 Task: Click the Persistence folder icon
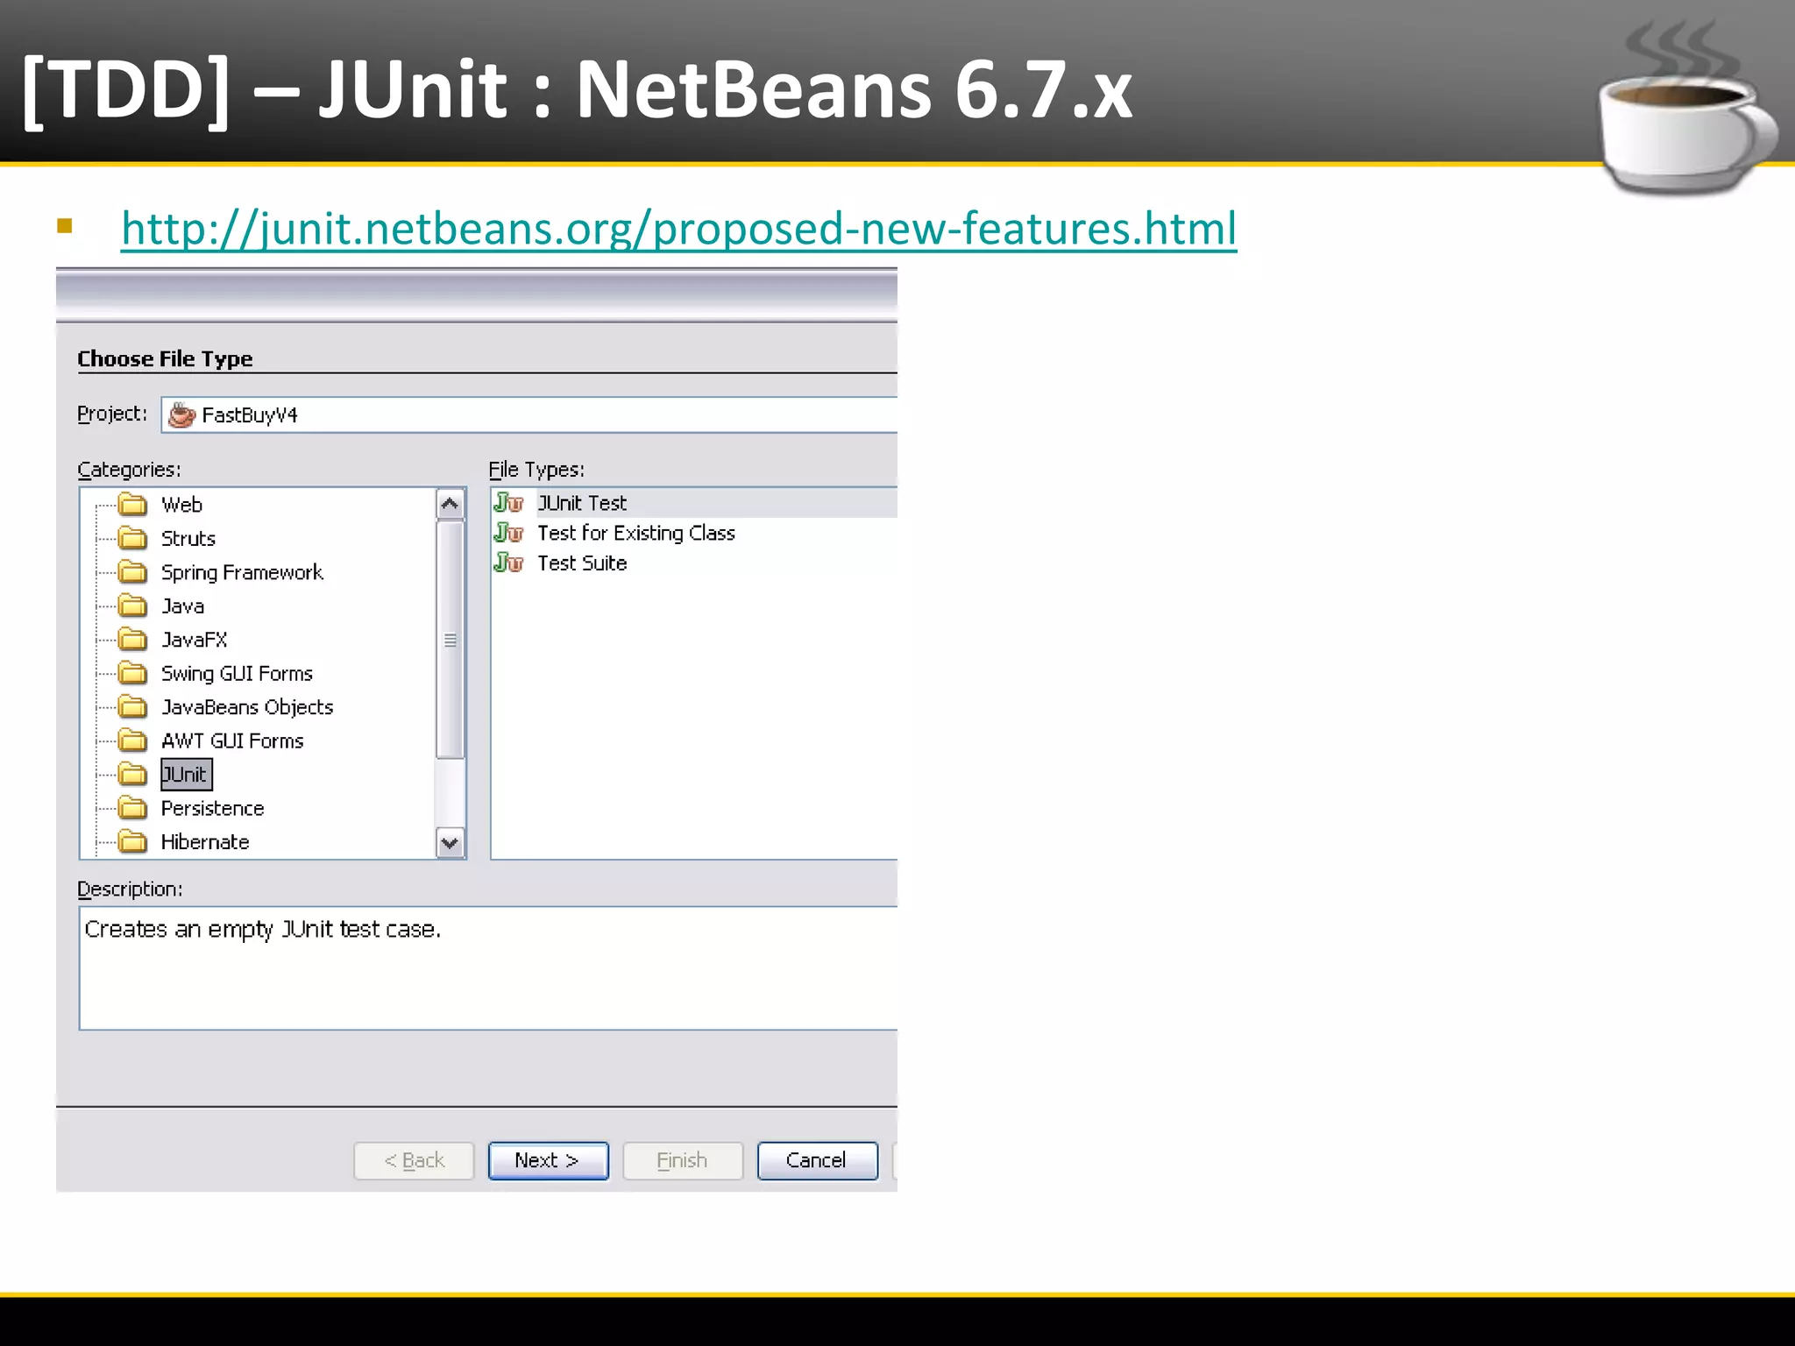[x=132, y=808]
